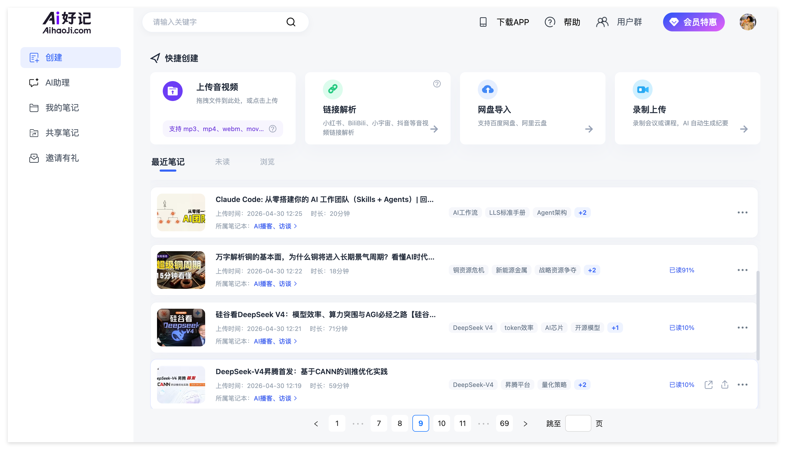
Task: Click the help icon on link parsing card
Action: 437,84
